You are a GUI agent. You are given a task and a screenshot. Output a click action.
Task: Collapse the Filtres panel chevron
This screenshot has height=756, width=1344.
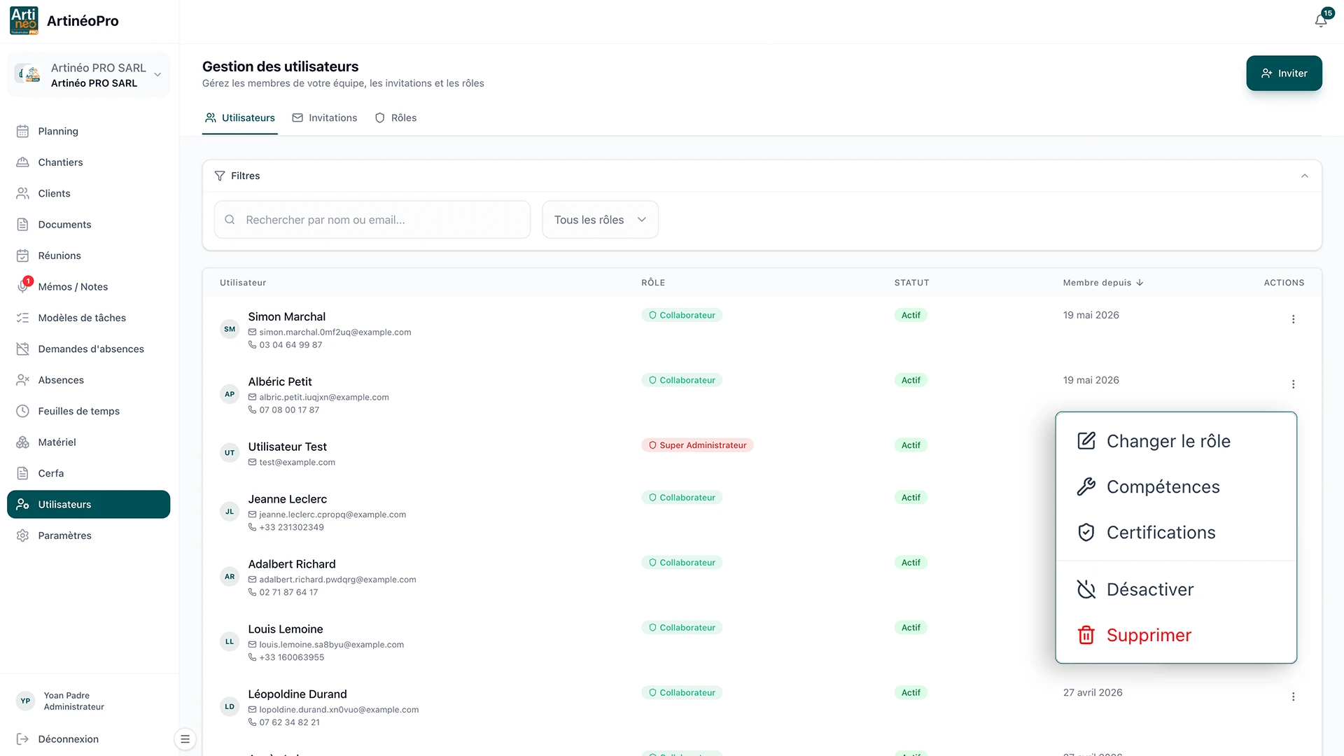pos(1305,176)
